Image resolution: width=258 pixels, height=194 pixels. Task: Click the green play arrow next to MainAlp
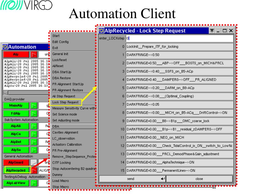(x=34, y=106)
